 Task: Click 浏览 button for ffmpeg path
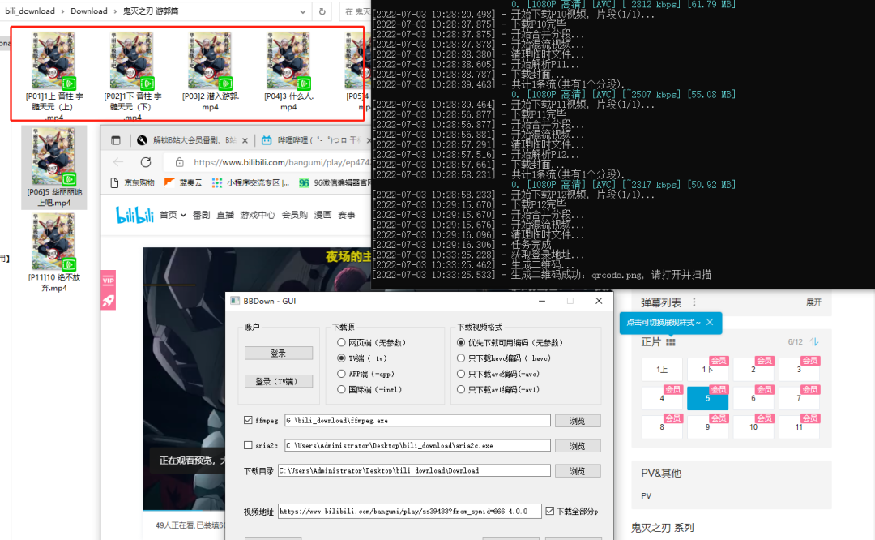coord(578,421)
